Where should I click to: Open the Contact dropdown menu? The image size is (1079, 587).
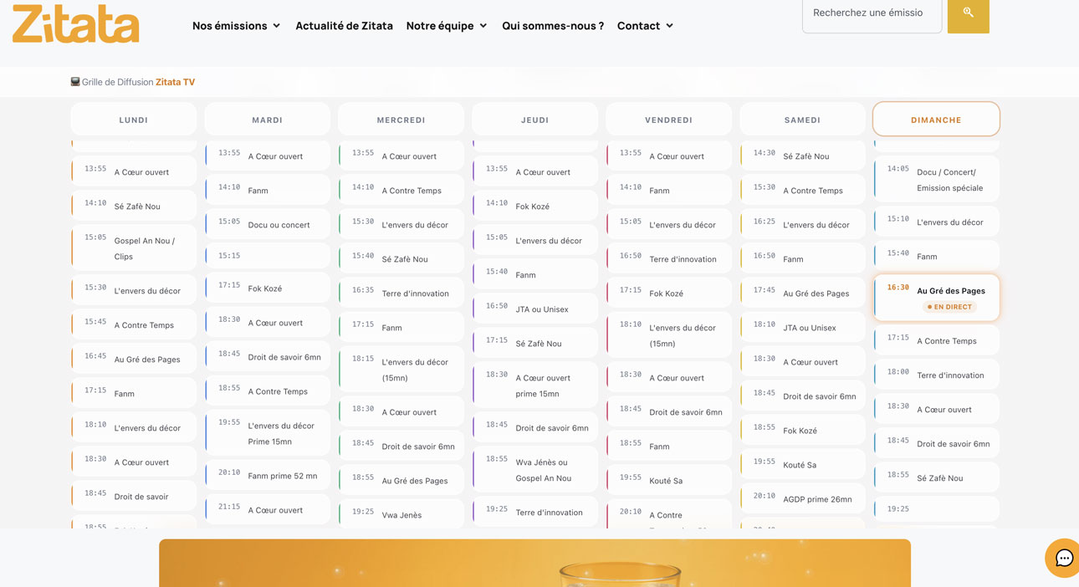pyautogui.click(x=645, y=26)
